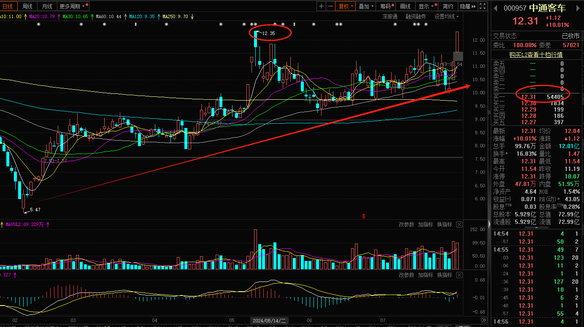Click 交易状态 已收市 status row
The image size is (584, 327).
tap(536, 36)
